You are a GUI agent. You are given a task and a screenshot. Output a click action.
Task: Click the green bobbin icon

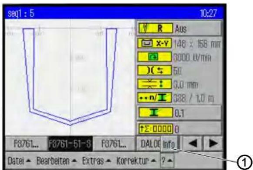coord(156,113)
